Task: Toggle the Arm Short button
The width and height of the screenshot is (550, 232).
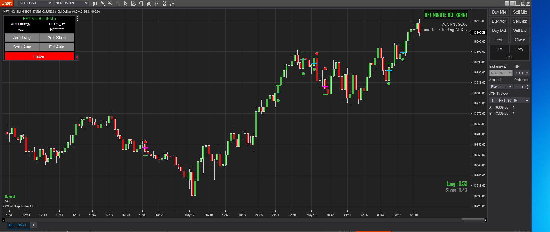Action: point(56,38)
